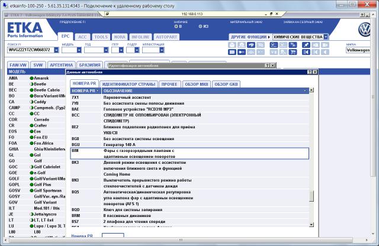Image resolution: width=379 pixels, height=246 pixels.
Task: Switch to the EPC tab
Action: point(65,36)
